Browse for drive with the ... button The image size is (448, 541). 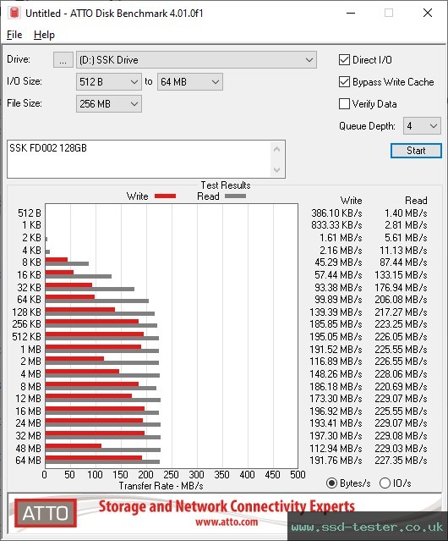[63, 60]
